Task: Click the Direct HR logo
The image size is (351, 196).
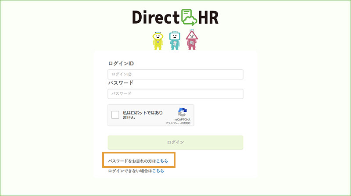Action: 175,17
